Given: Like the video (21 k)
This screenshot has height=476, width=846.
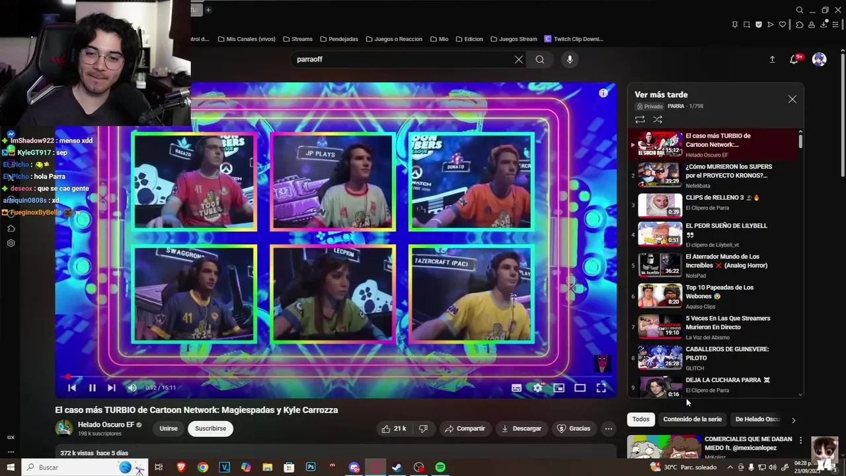Looking at the screenshot, I should (393, 428).
